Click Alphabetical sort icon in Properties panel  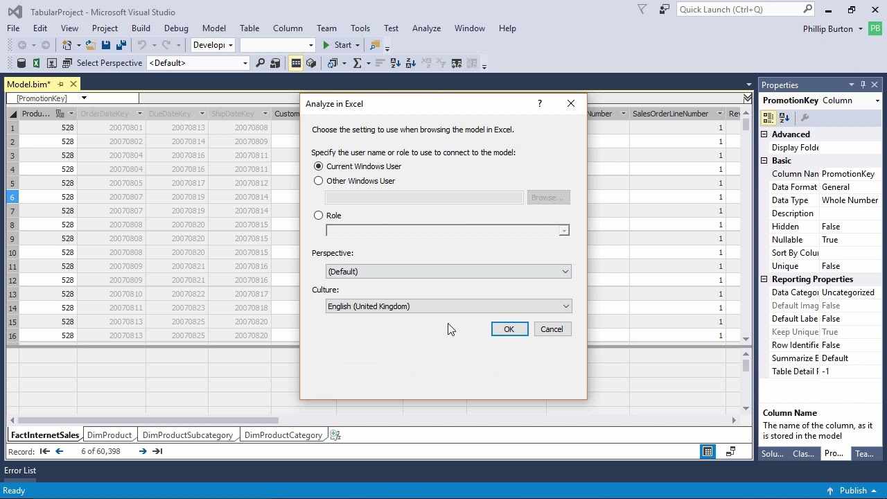[784, 118]
